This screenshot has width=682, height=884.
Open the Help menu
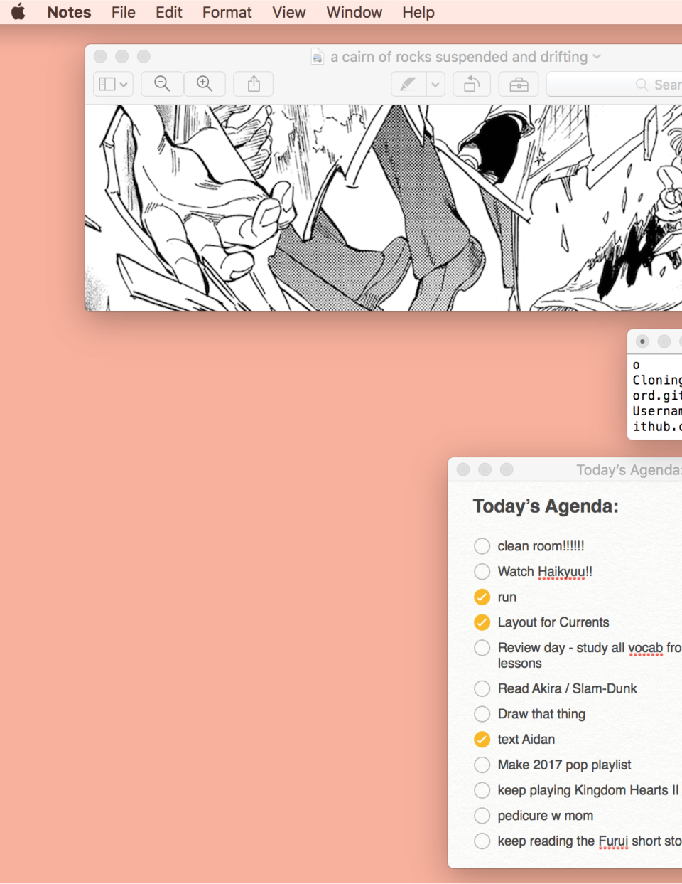418,12
